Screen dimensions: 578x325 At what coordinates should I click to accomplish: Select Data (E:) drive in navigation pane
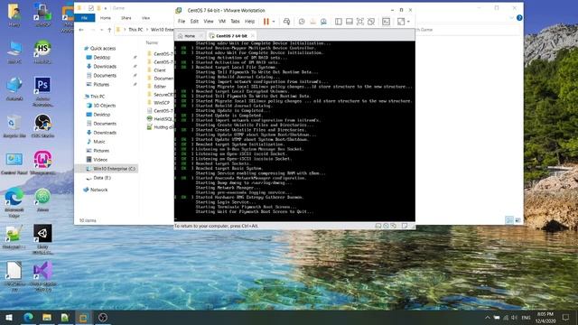click(x=102, y=178)
